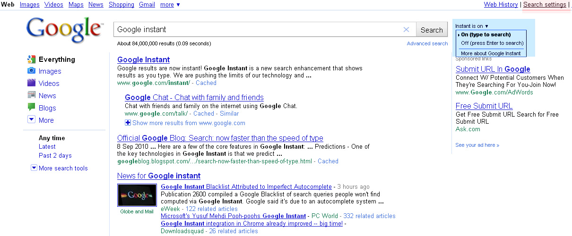Screen dimensions: 572x236
Task: Open the more menu in the top bar
Action: [170, 5]
